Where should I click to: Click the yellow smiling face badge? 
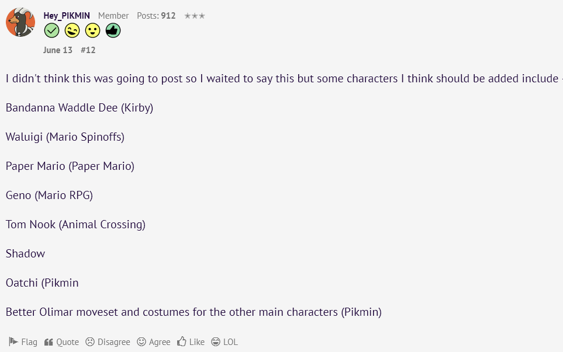tap(92, 30)
